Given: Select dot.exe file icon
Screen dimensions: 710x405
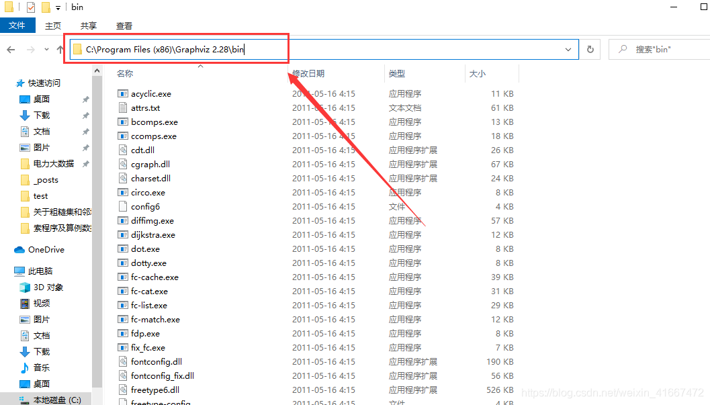Looking at the screenshot, I should [123, 249].
